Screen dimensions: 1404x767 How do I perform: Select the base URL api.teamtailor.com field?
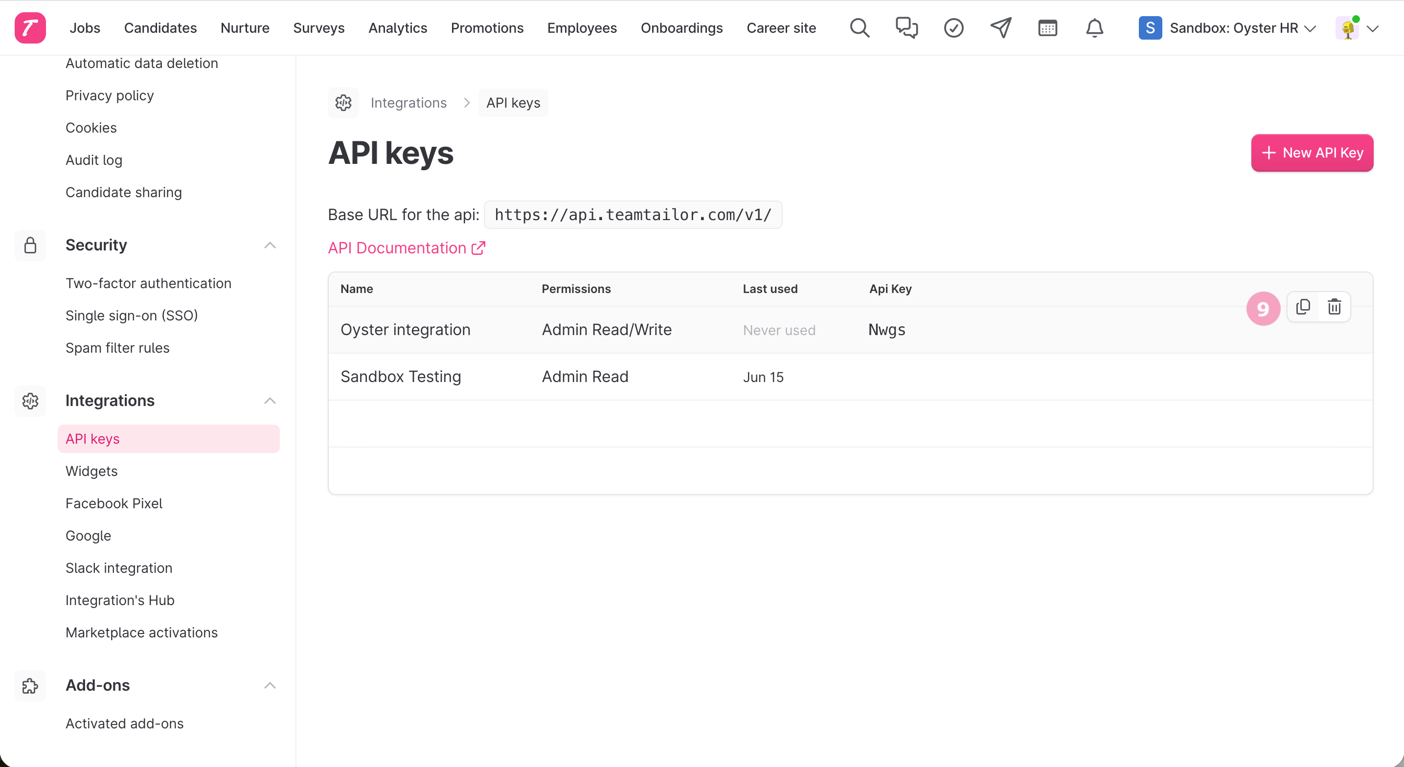633,215
